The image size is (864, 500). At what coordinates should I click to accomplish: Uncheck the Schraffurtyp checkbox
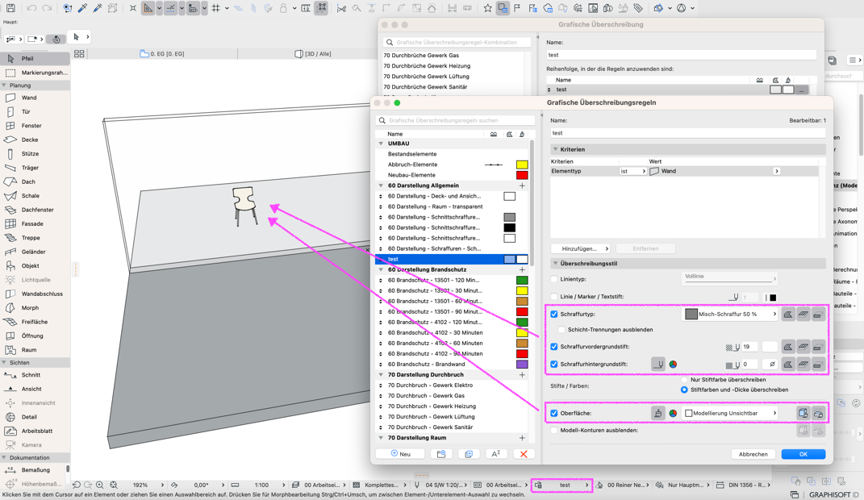(554, 314)
